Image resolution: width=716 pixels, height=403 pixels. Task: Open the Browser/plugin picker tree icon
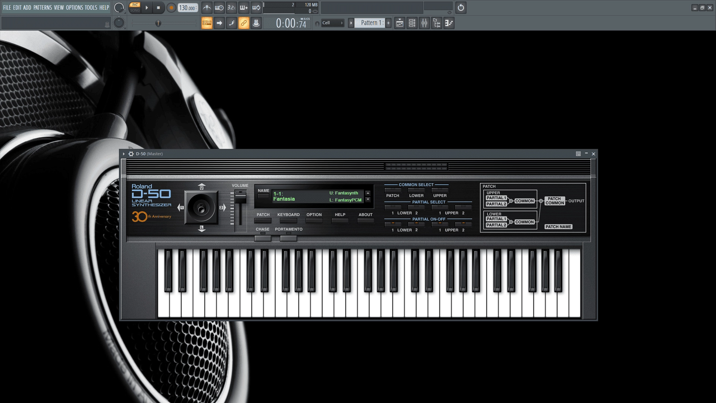(437, 23)
